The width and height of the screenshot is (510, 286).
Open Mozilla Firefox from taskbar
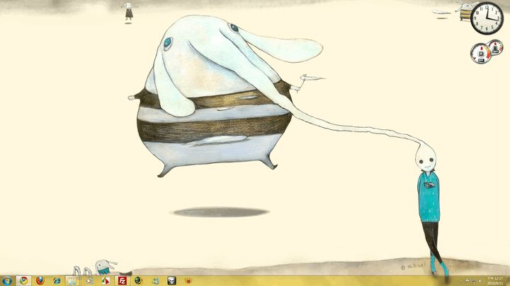point(40,280)
